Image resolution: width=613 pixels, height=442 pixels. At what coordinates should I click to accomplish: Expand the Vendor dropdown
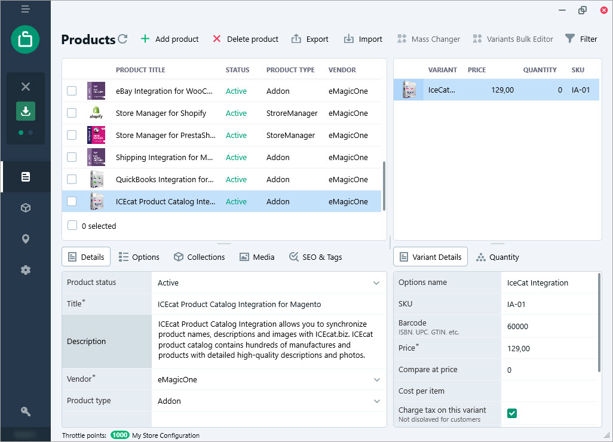click(376, 379)
